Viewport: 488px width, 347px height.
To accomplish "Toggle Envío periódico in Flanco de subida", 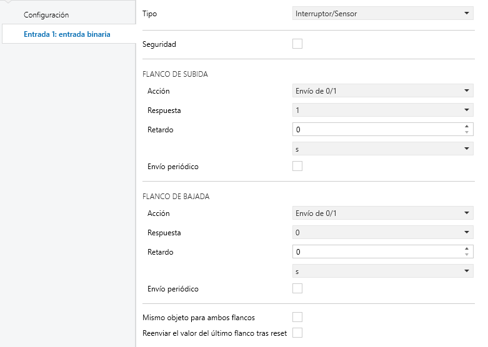I will point(297,166).
